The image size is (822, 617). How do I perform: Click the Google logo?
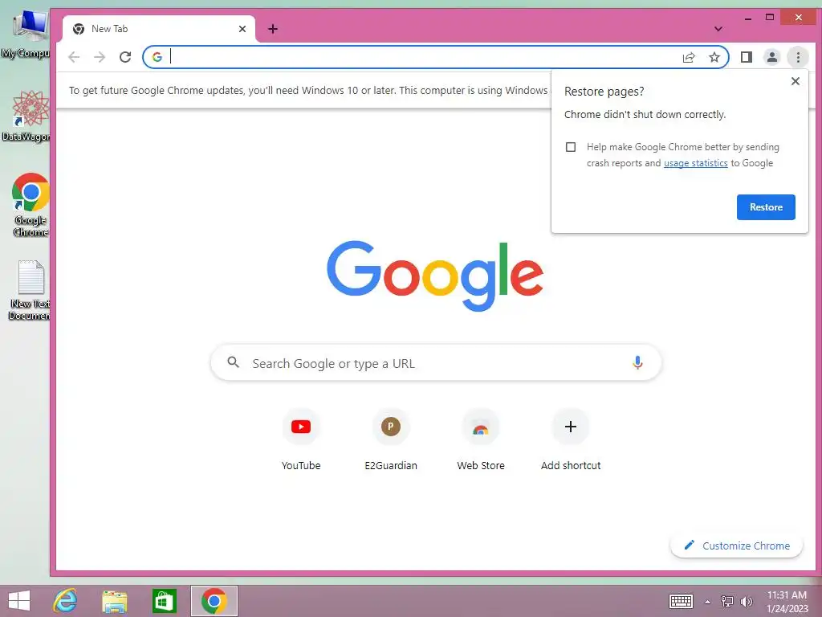coord(435,276)
